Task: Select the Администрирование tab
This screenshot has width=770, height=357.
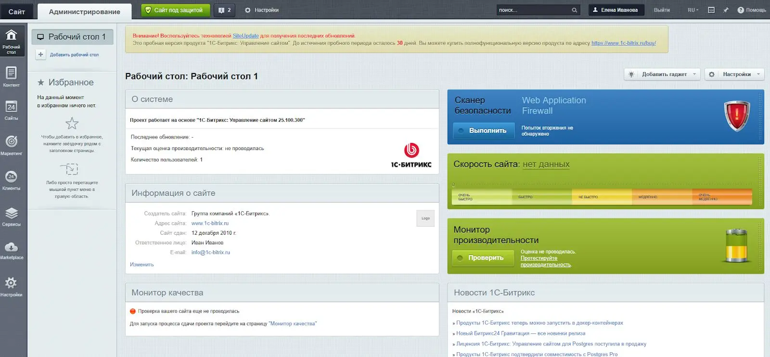Action: [x=84, y=12]
